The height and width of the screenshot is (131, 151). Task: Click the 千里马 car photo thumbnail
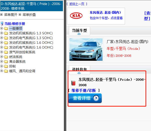tap(86, 50)
